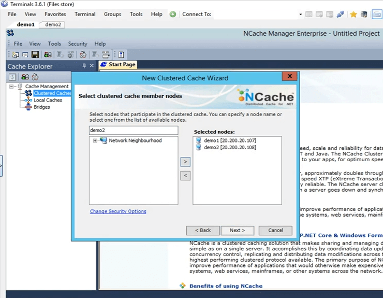The height and width of the screenshot is (298, 383).
Task: Click the grayed add-node icon in main toolbar
Action: click(60, 54)
